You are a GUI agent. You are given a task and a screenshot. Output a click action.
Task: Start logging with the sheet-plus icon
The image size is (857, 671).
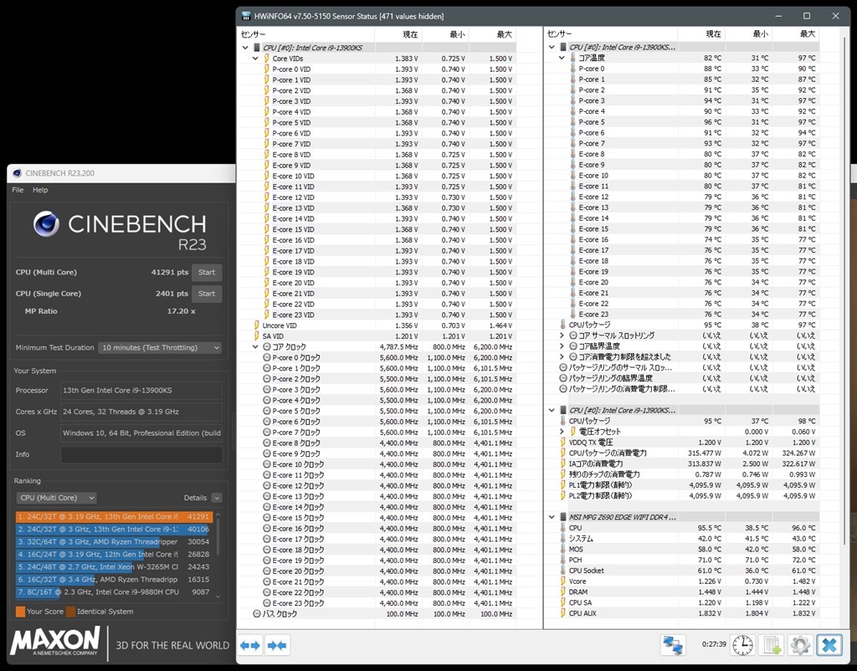(771, 645)
